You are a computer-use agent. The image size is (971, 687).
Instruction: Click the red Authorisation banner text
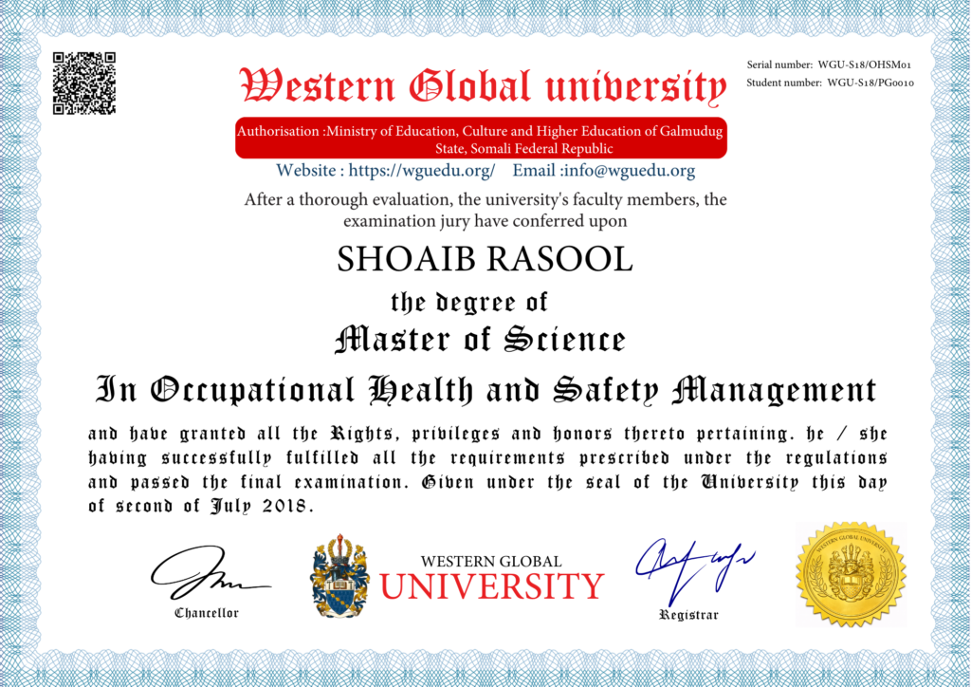coord(481,139)
